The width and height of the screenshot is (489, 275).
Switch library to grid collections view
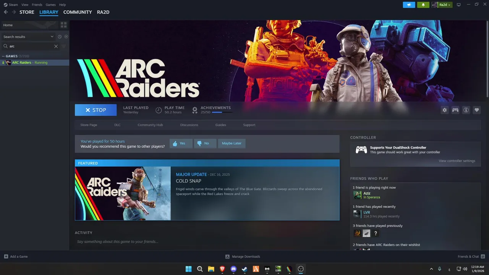click(x=63, y=25)
